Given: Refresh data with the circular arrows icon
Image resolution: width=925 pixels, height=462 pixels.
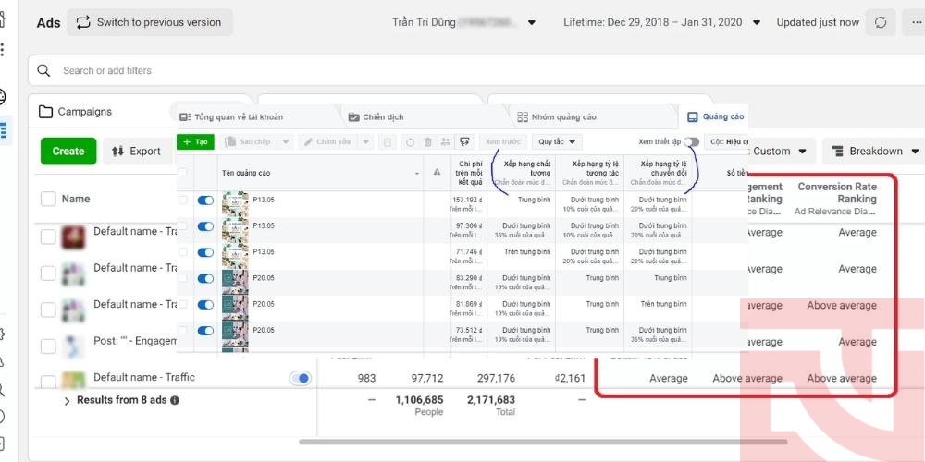Looking at the screenshot, I should click(881, 22).
